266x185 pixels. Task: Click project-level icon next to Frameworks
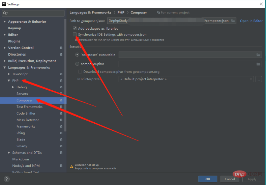[61, 126]
